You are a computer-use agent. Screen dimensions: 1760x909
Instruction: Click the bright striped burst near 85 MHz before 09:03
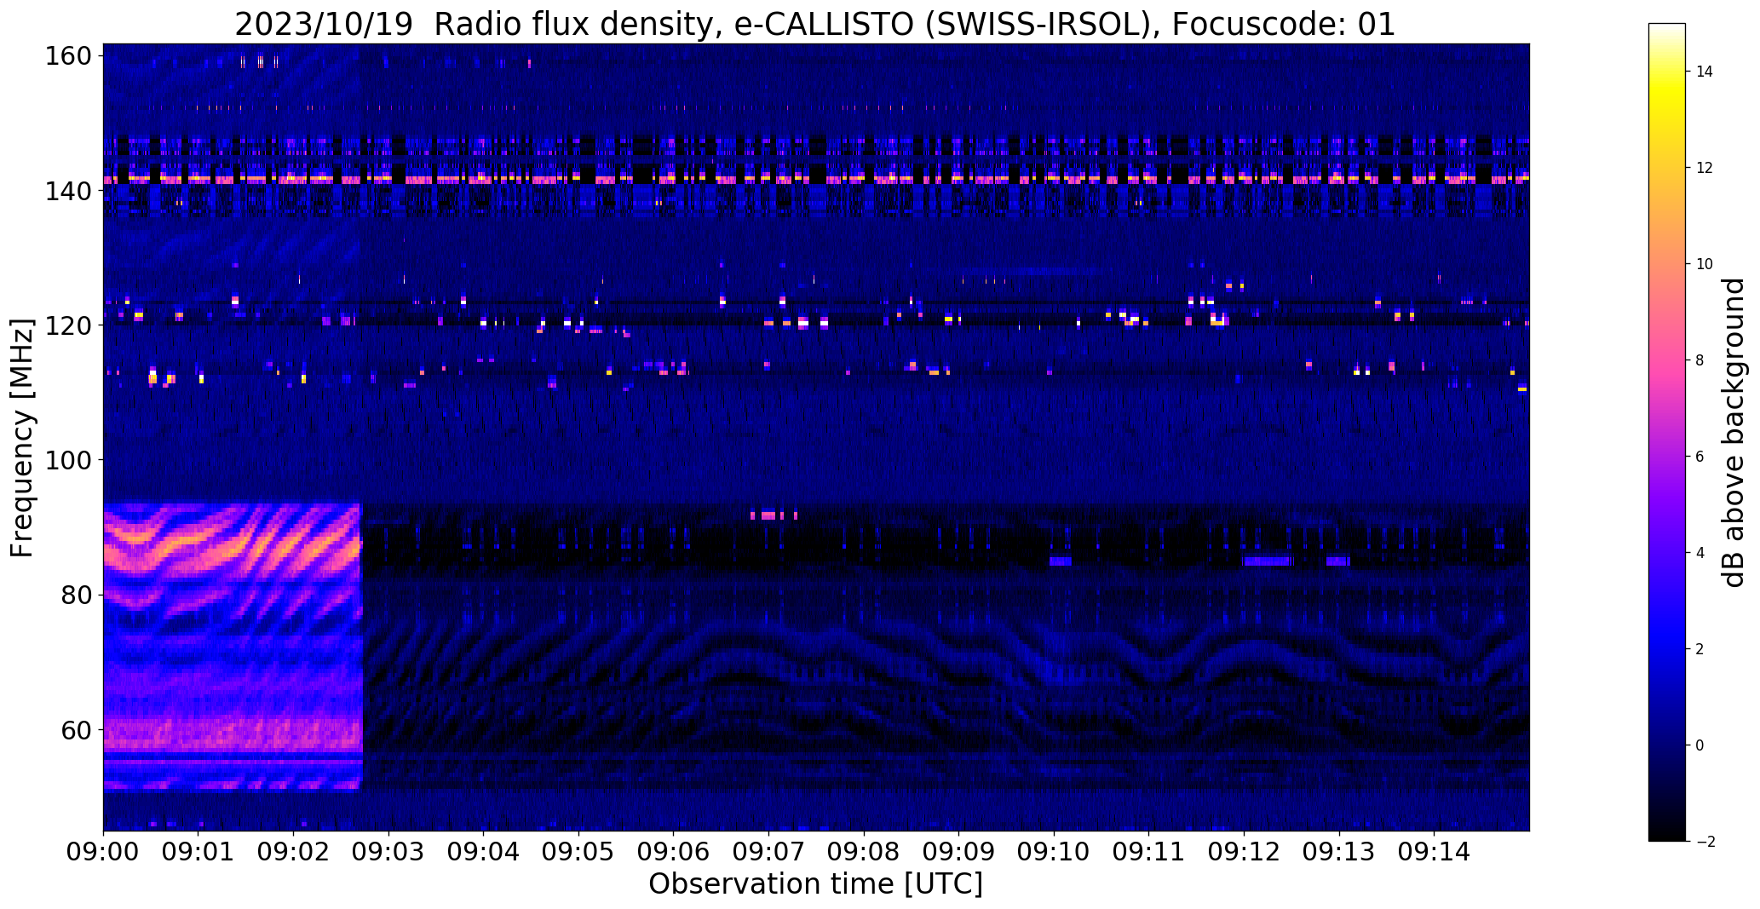[233, 545]
